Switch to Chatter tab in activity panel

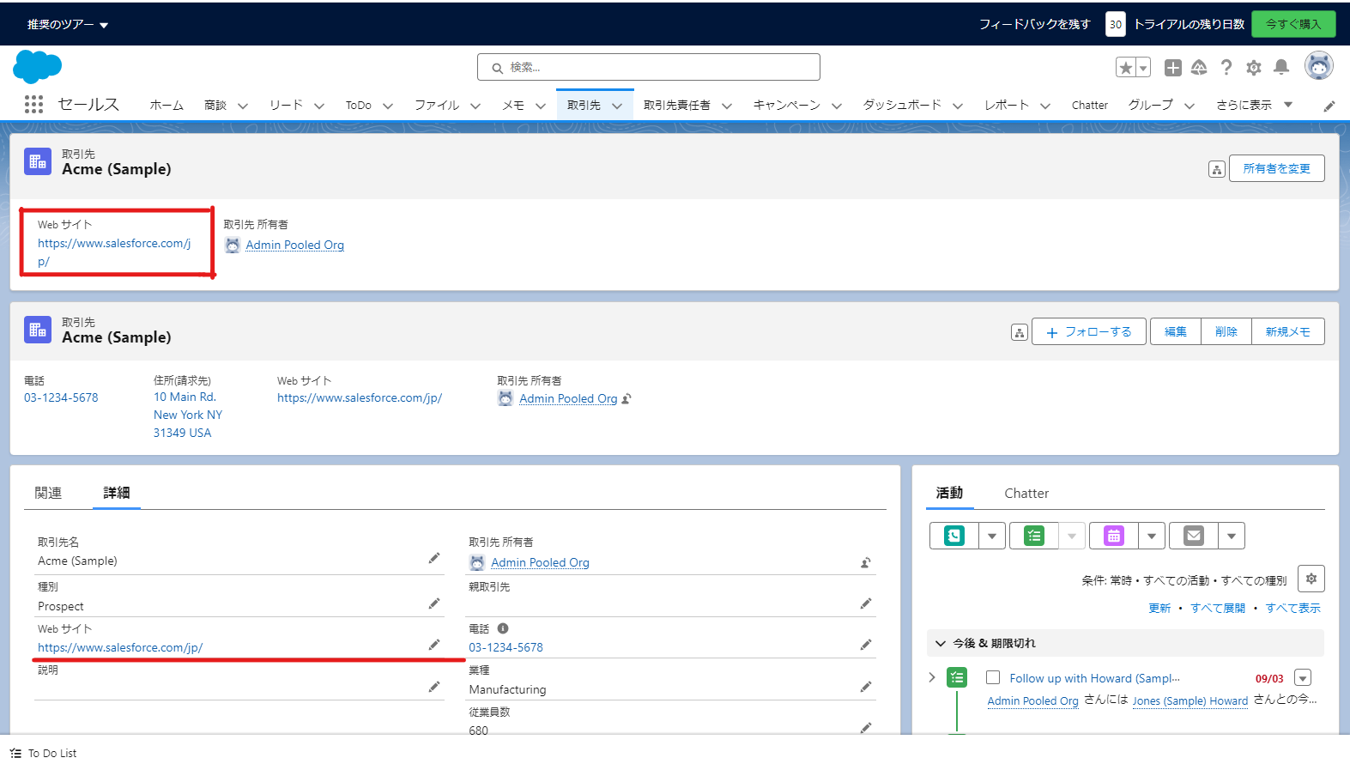pyautogui.click(x=1026, y=493)
